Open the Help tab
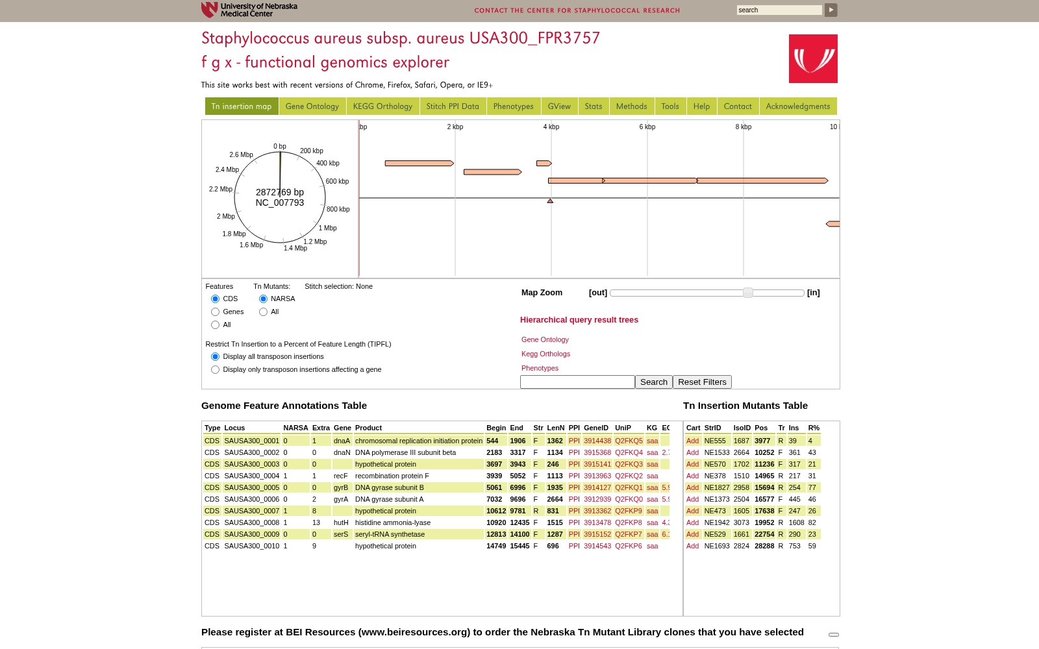The width and height of the screenshot is (1039, 649). click(x=702, y=106)
